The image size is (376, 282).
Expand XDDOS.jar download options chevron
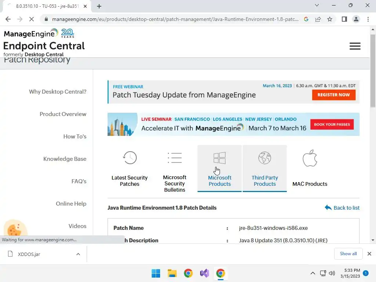(78, 254)
